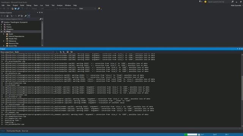Expand the VGraphics project node
This screenshot has height=136, width=243.
(x=2, y=29)
